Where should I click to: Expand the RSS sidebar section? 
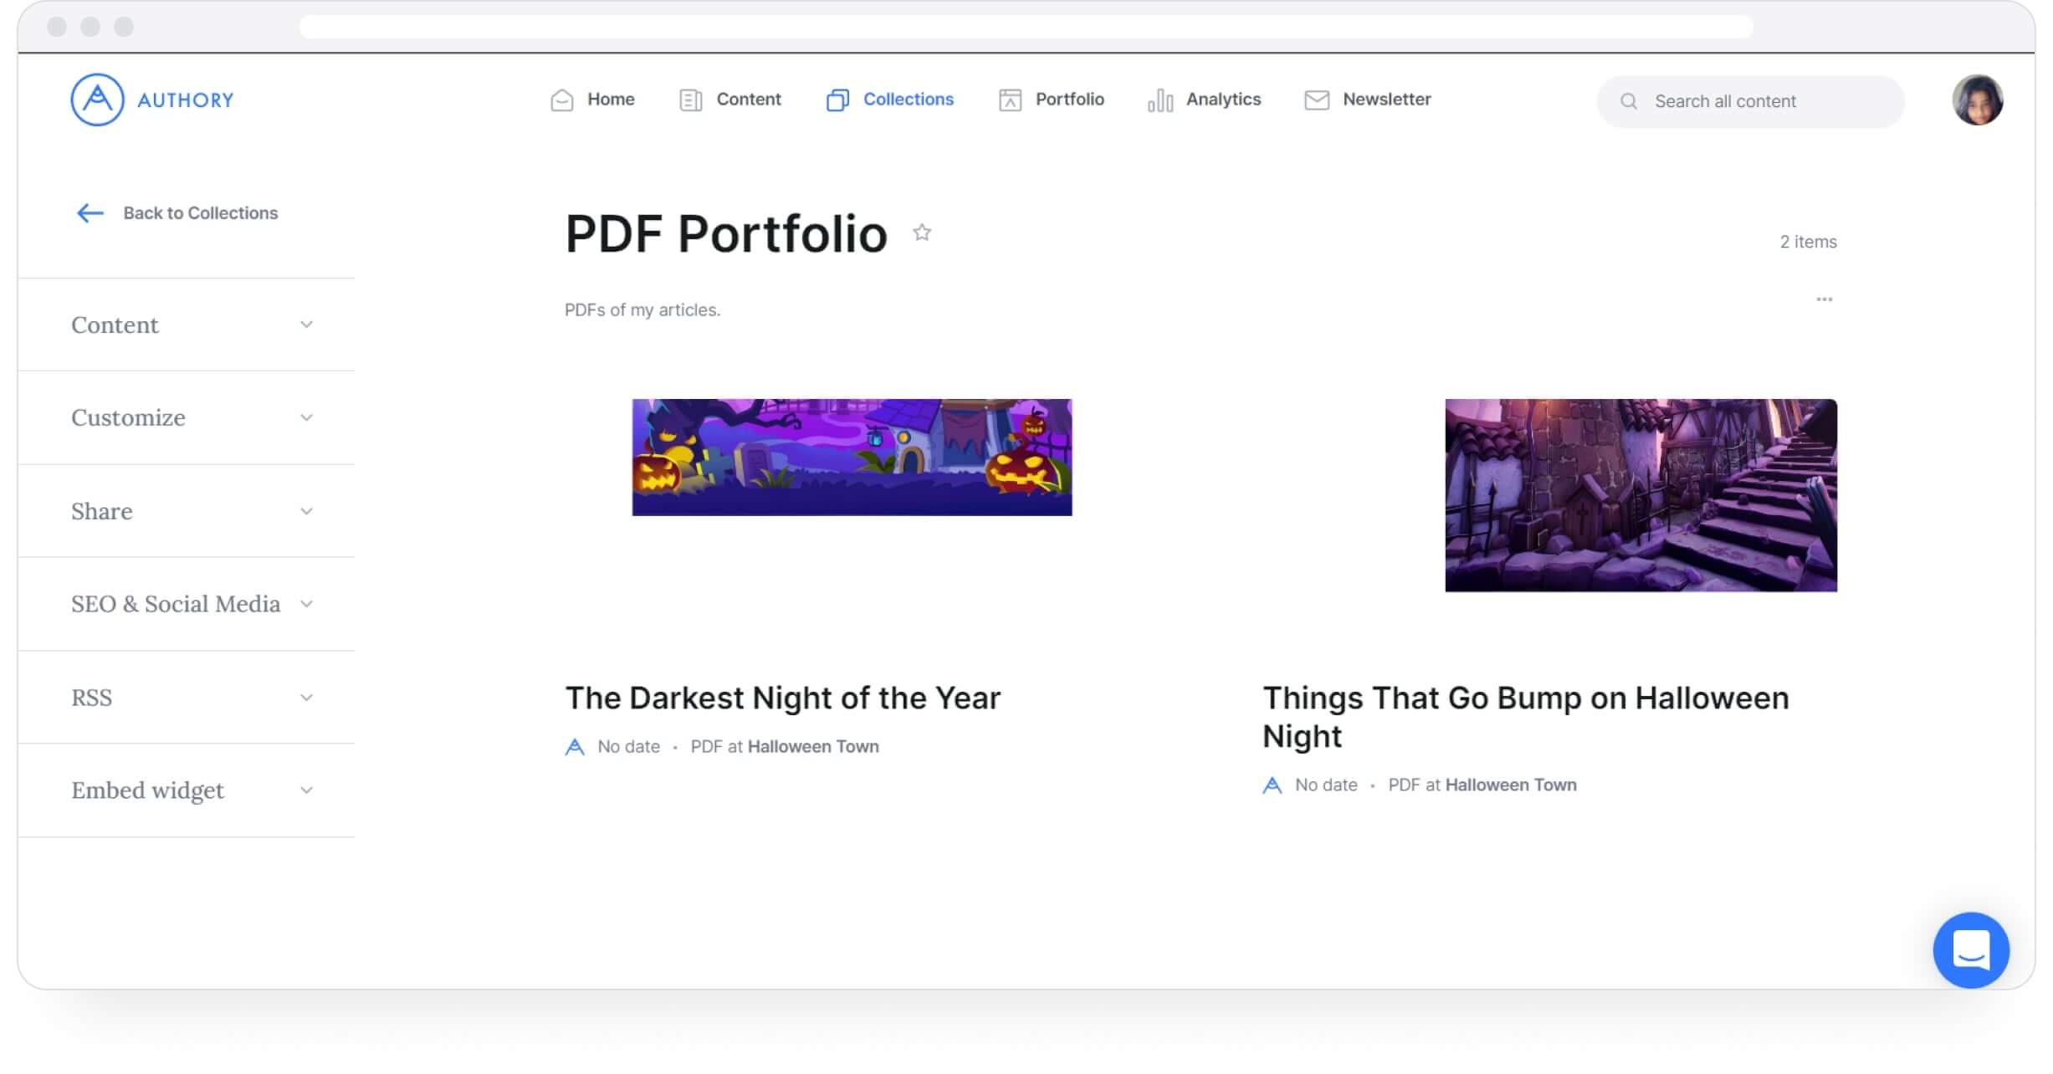(x=190, y=698)
